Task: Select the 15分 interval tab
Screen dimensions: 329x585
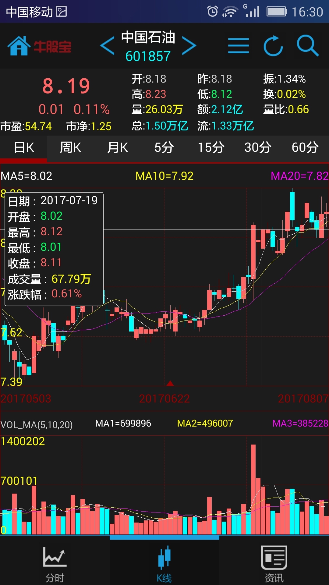Action: 211,148
